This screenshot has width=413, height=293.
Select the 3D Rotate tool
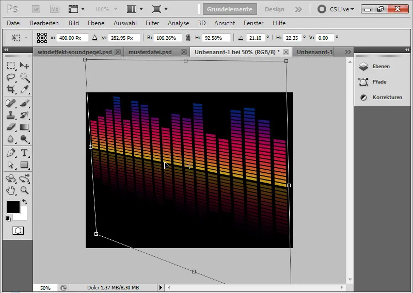coord(10,178)
